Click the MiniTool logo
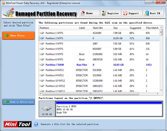This screenshot has height=131, width=167. pyautogui.click(x=18, y=124)
